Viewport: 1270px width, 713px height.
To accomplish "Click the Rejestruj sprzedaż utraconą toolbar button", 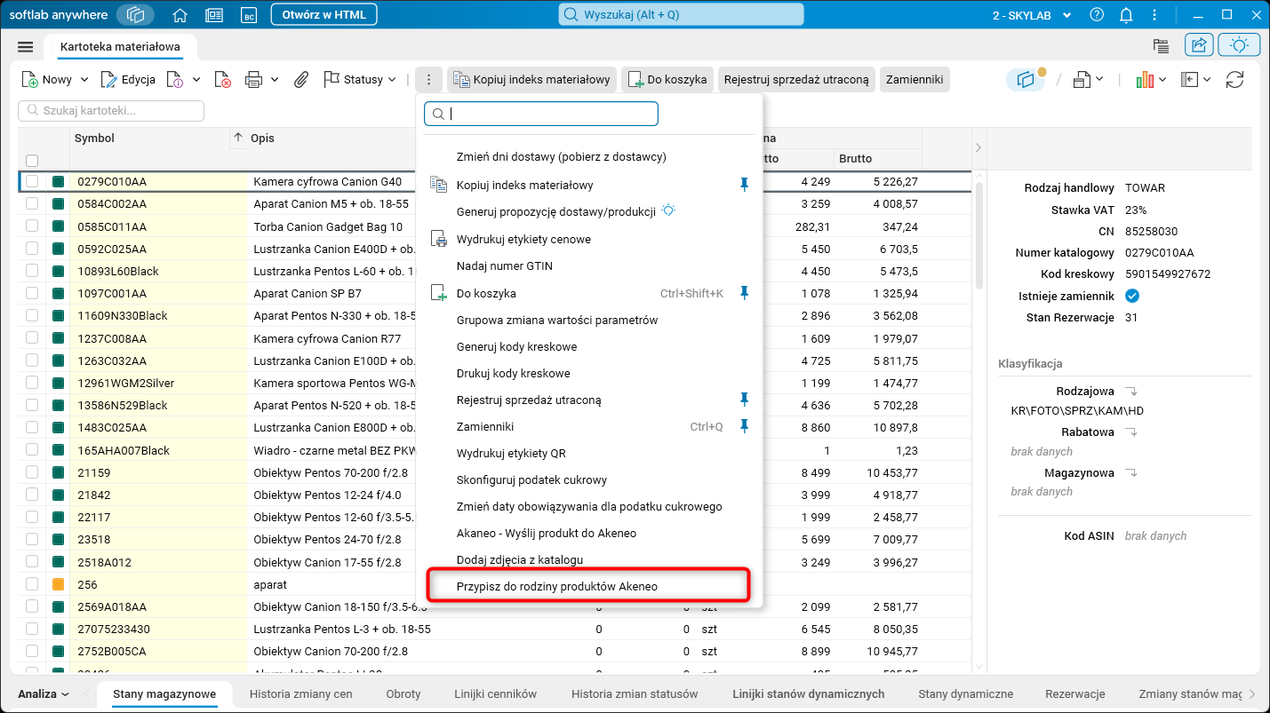I will [796, 80].
